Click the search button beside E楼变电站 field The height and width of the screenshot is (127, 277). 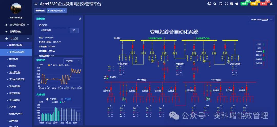[x=74, y=30]
